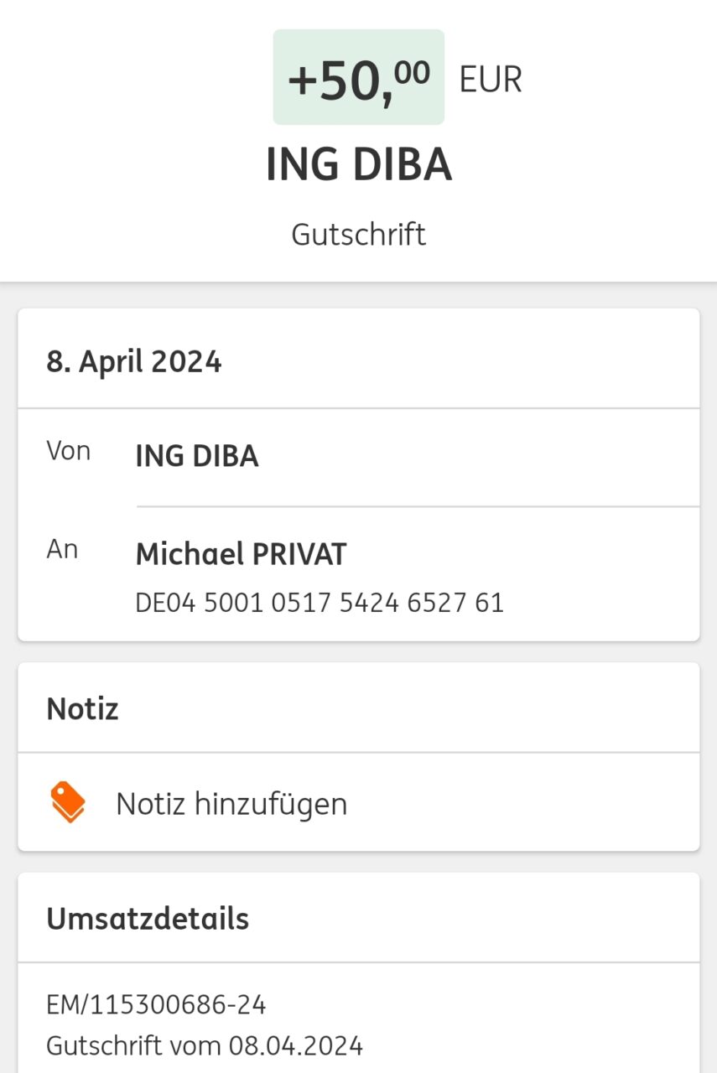Tap the Notiz section header
Screen dimensions: 717x1073
[x=82, y=709]
